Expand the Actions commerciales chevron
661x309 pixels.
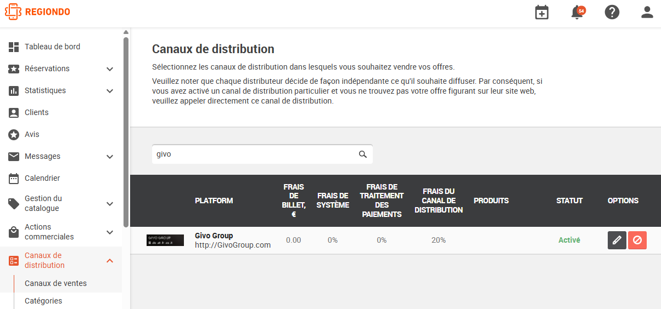pyautogui.click(x=110, y=232)
